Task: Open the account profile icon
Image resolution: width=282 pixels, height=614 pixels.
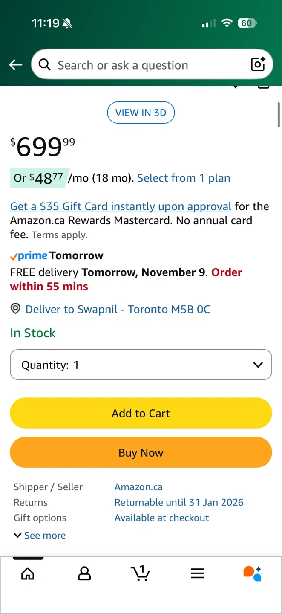Action: pyautogui.click(x=84, y=573)
